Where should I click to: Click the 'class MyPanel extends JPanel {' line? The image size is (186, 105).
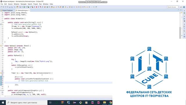17,46
